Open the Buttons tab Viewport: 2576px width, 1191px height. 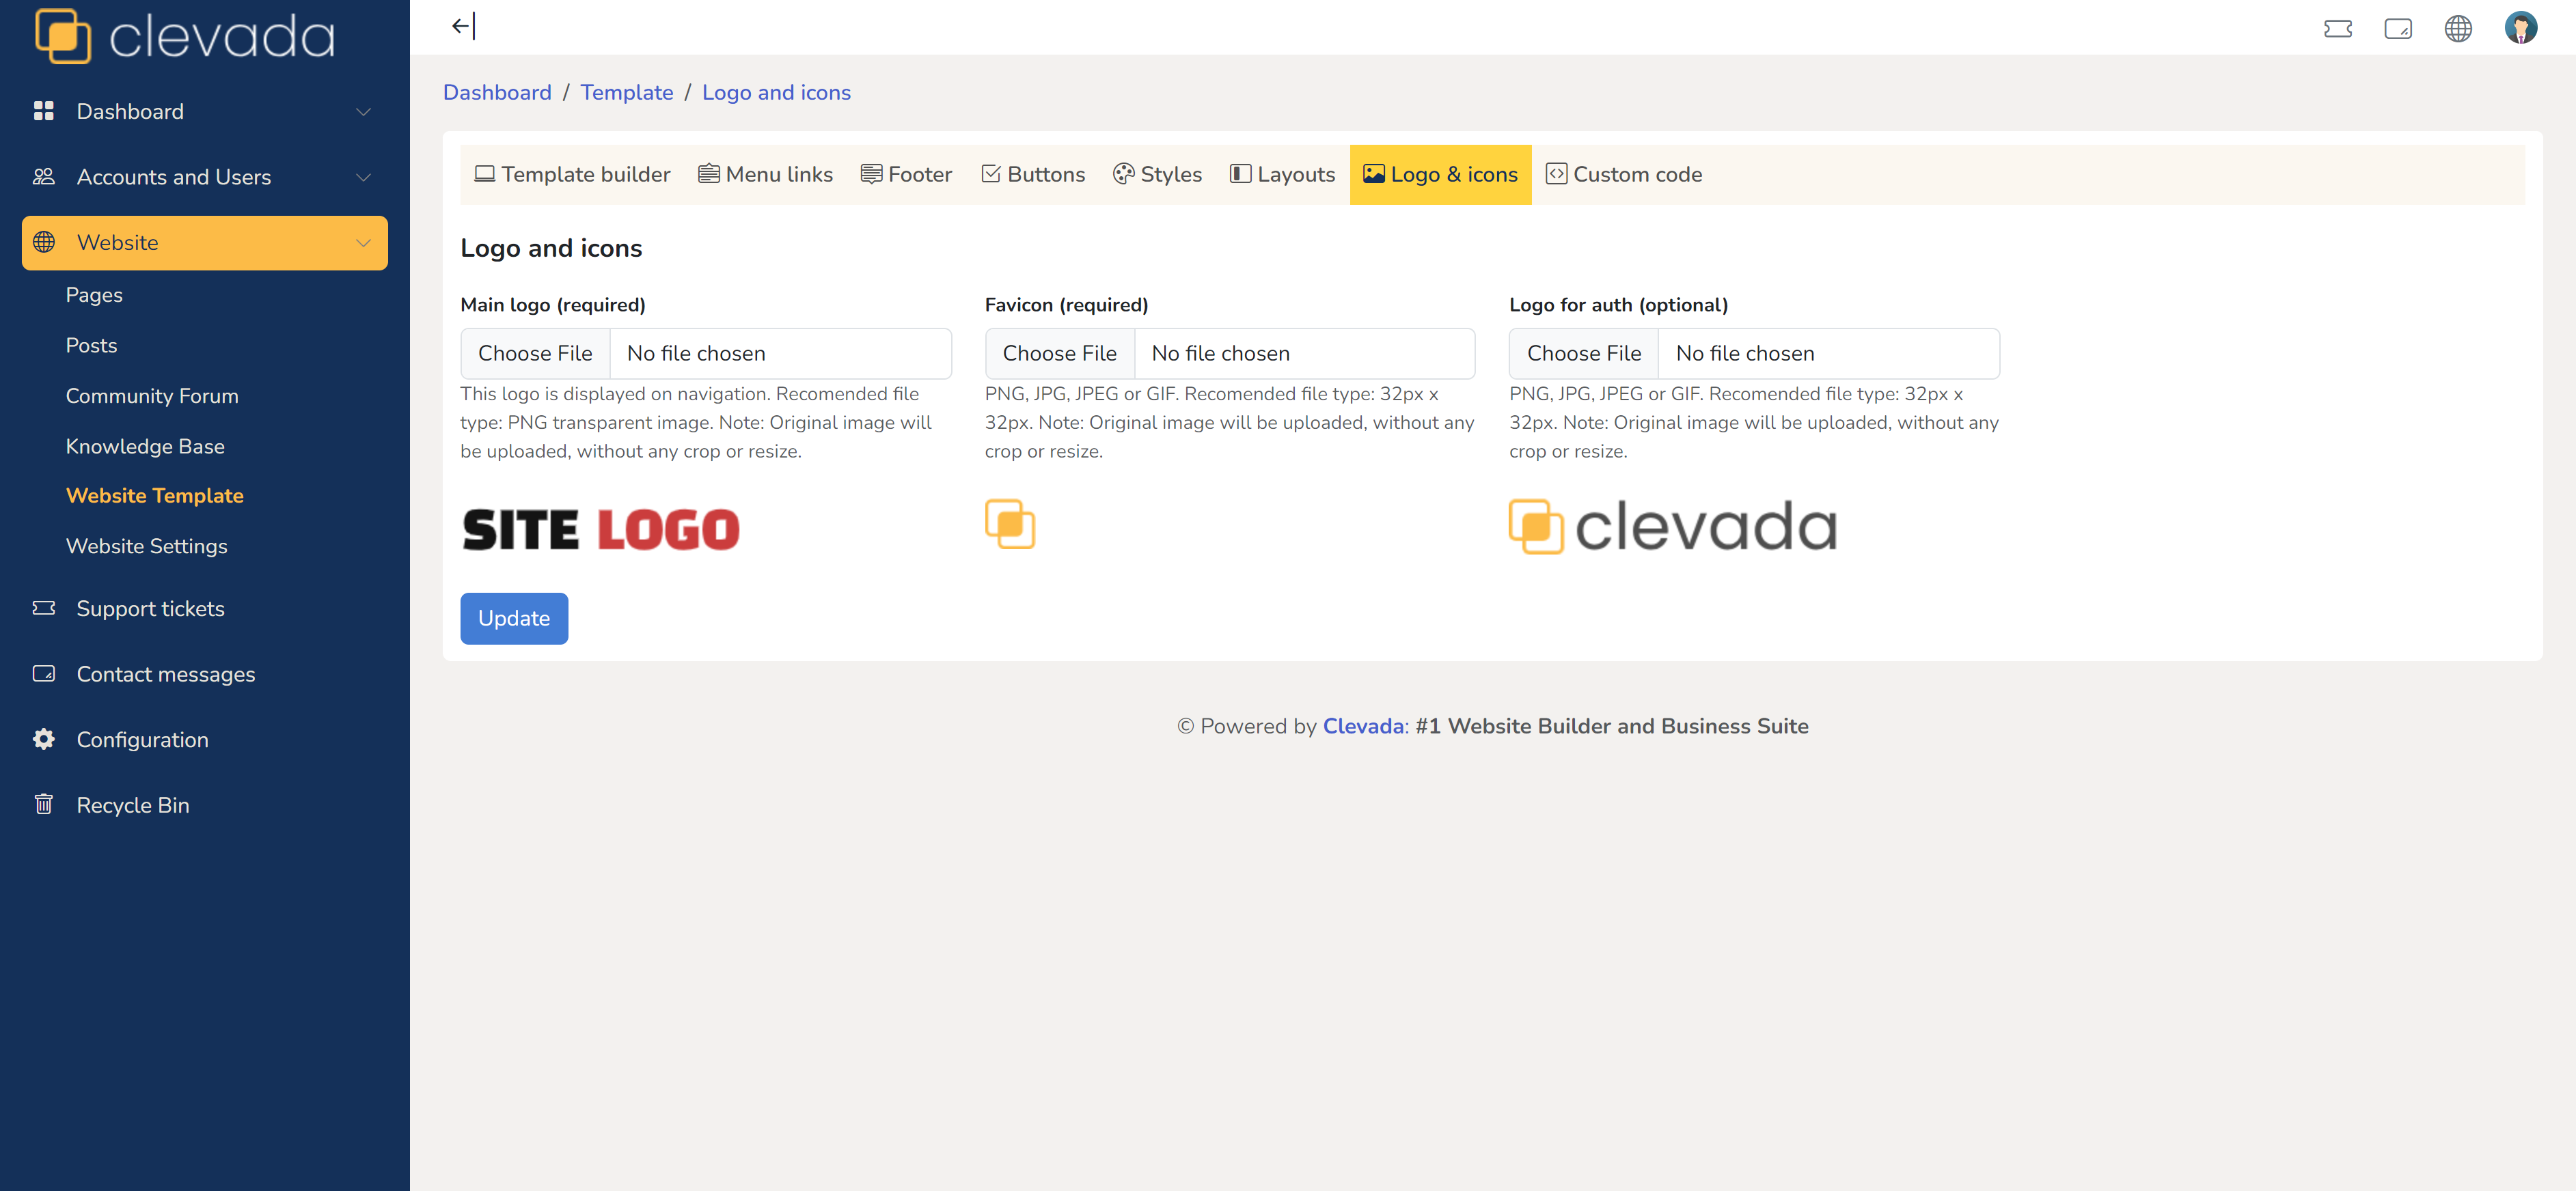(x=1032, y=175)
